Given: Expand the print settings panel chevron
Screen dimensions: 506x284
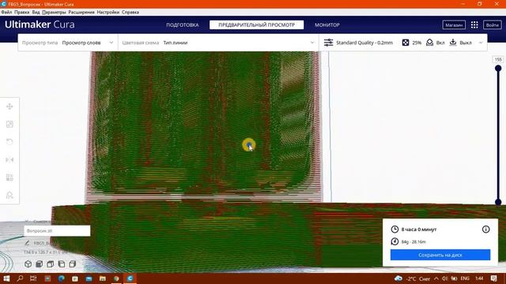Looking at the screenshot, I should click(x=481, y=43).
